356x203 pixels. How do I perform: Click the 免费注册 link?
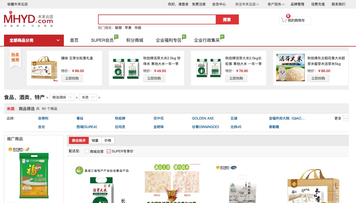199,4
